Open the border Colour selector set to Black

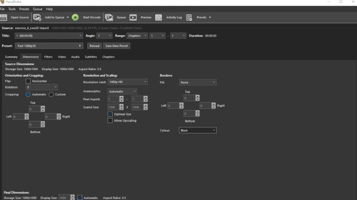click(198, 130)
